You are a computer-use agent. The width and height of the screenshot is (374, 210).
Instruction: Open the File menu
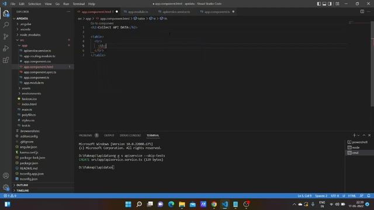[x=13, y=4]
